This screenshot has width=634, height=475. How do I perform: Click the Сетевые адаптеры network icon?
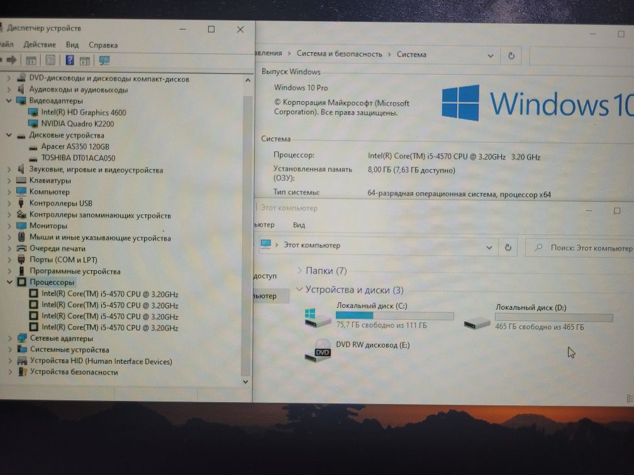coord(22,339)
